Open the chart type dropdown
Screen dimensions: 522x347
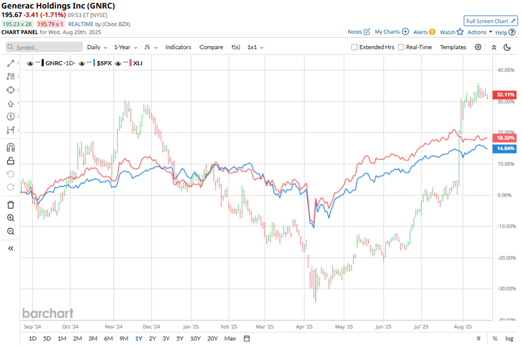151,47
